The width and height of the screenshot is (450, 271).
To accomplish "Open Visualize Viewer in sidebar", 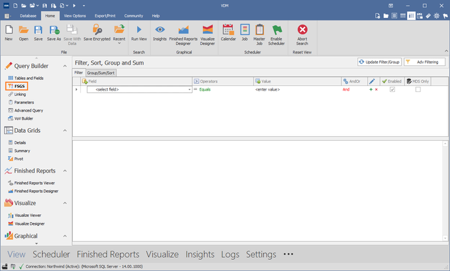I will coord(24,215).
